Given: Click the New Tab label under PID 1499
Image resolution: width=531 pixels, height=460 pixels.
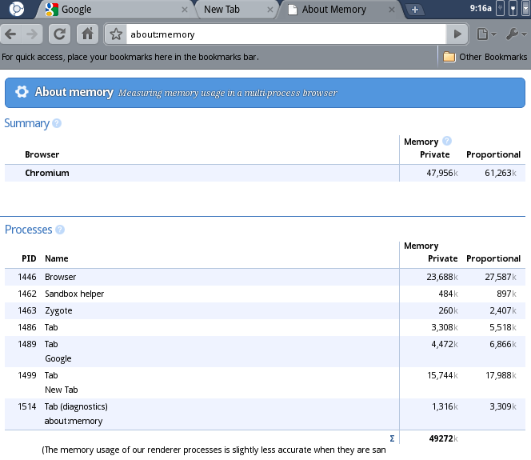Looking at the screenshot, I should 62,390.
